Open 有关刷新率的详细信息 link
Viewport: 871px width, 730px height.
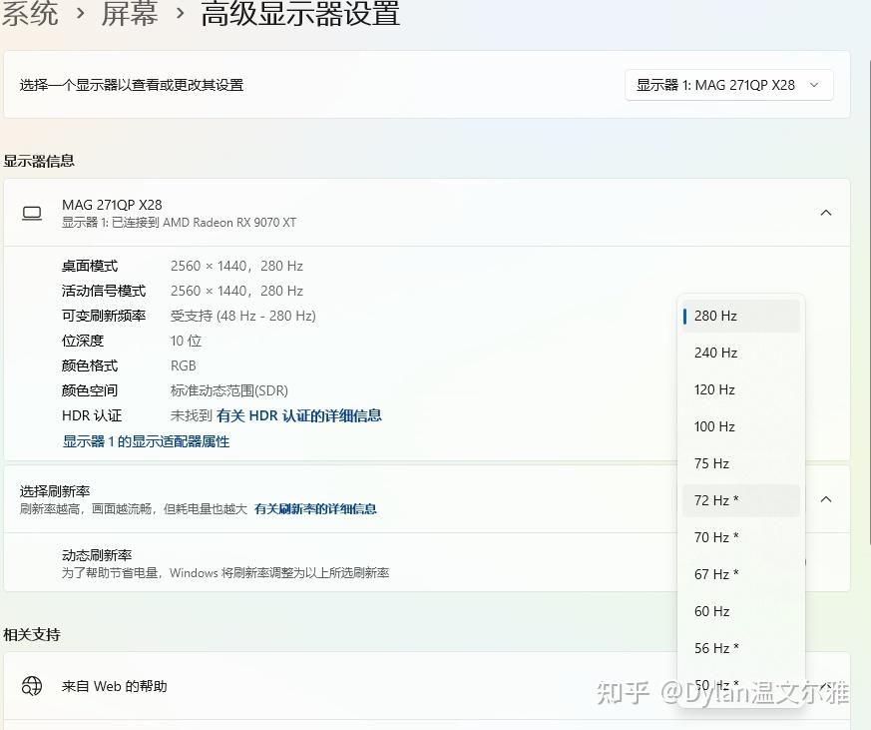315,509
